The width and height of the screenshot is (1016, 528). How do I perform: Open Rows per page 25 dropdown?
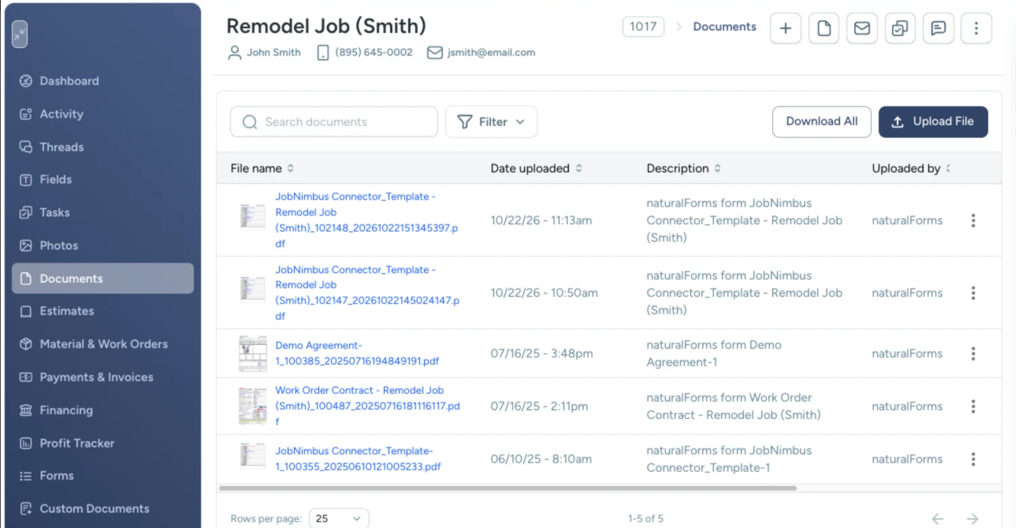(x=339, y=519)
